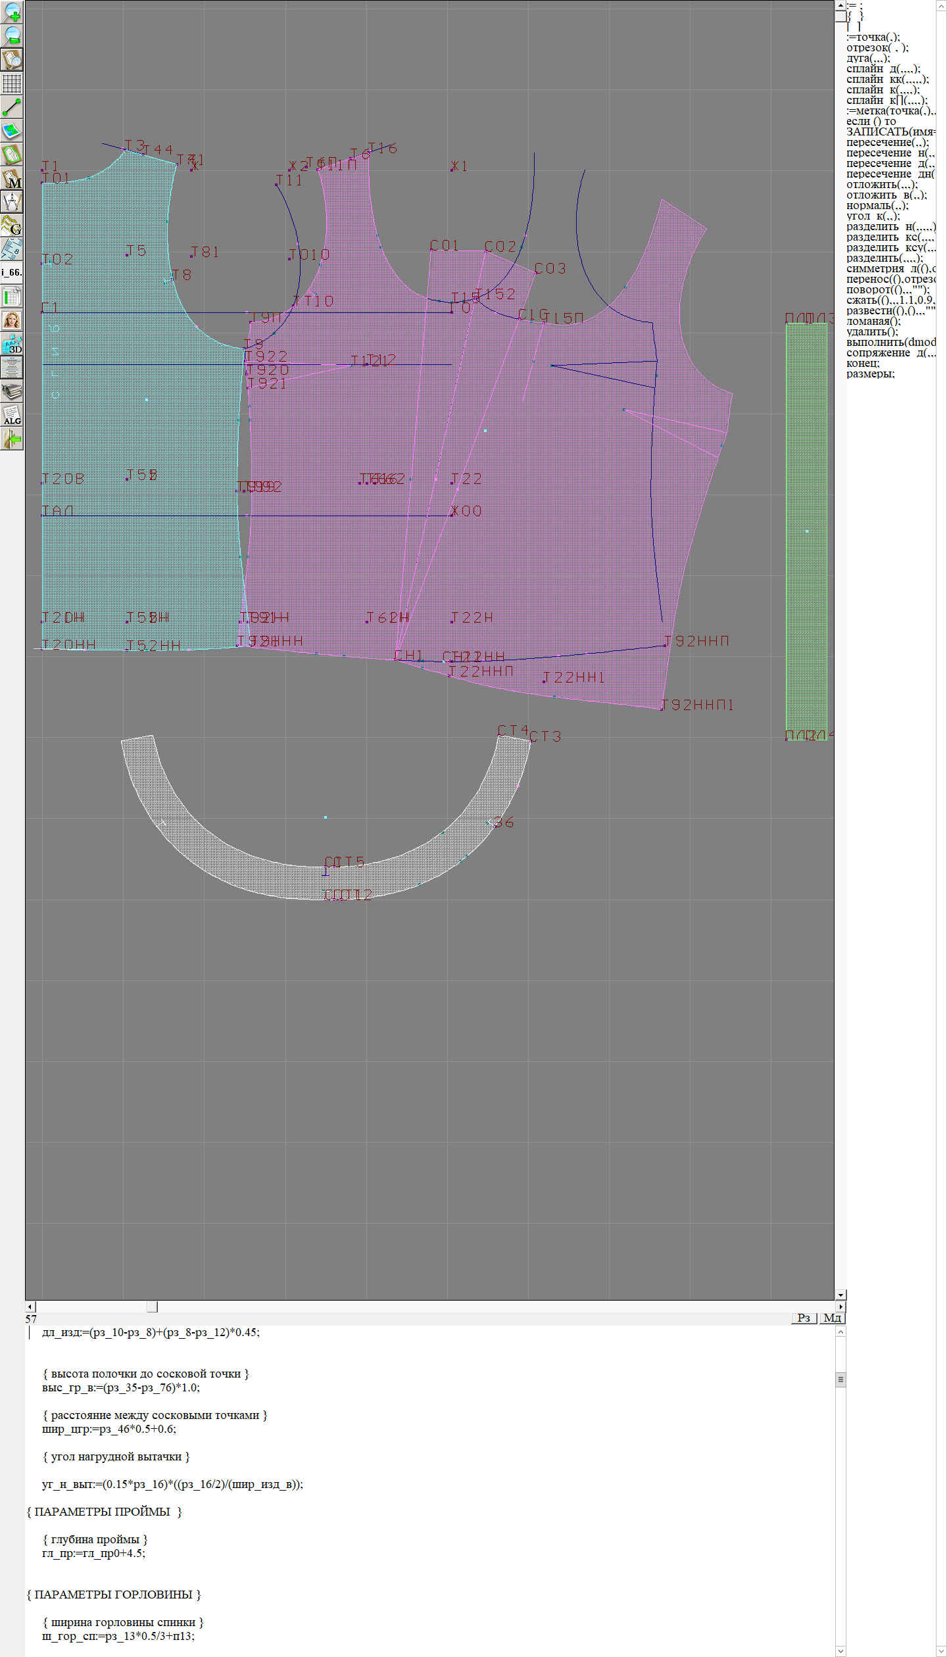Image resolution: width=947 pixels, height=1657 pixels.
Task: Click the zoom out magnifier icon
Action: pos(12,36)
